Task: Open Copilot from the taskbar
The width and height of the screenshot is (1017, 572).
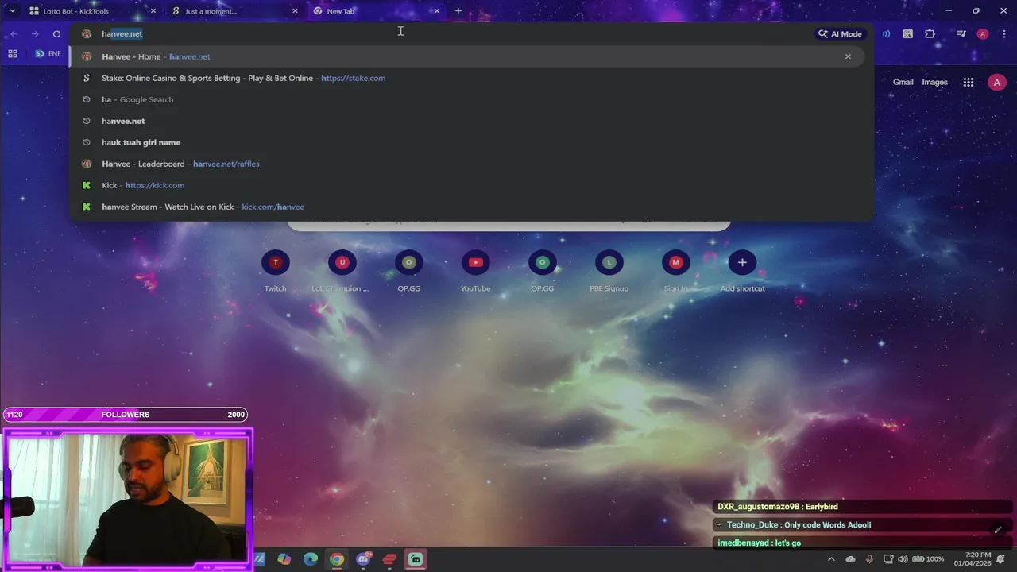Action: pyautogui.click(x=284, y=559)
